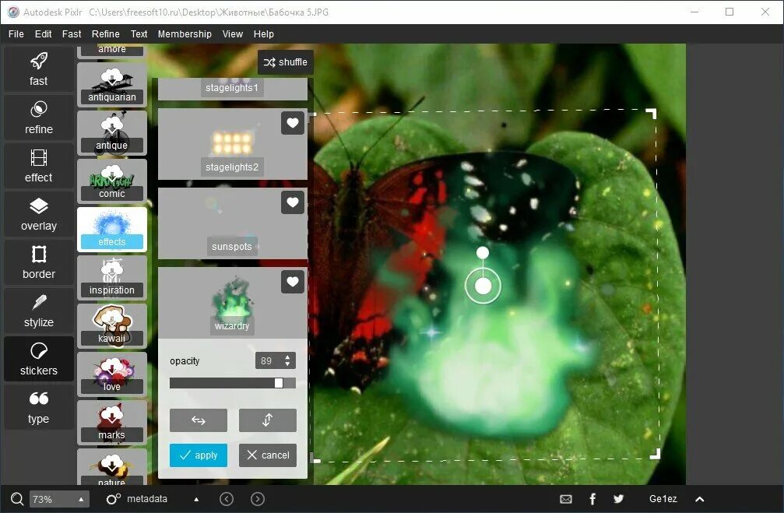Share to Facebook
Viewport: 784px width, 513px height.
click(592, 499)
